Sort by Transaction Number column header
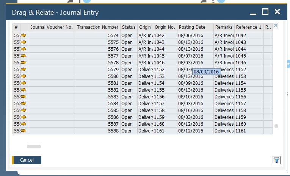Viewport: 290px width, 176px height. click(97, 27)
